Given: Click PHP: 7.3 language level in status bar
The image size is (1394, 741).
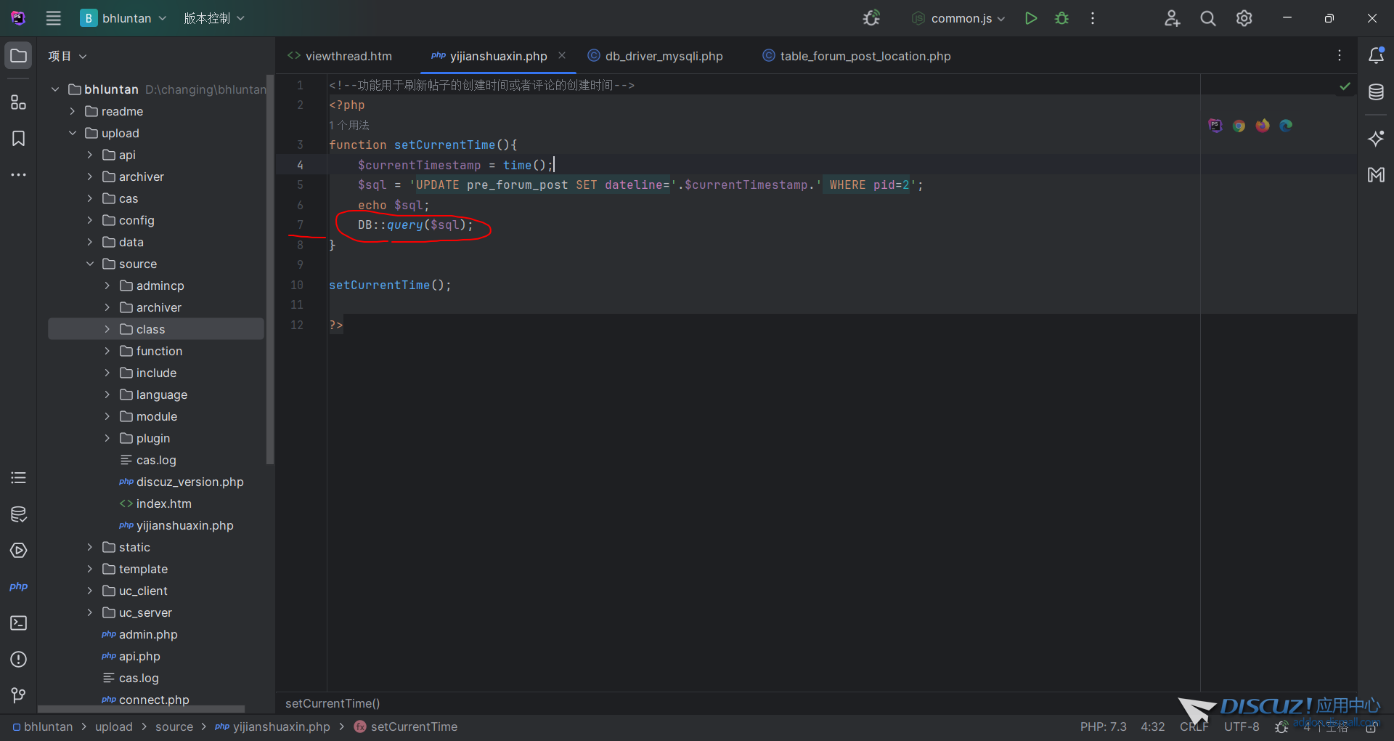Looking at the screenshot, I should click(1103, 726).
